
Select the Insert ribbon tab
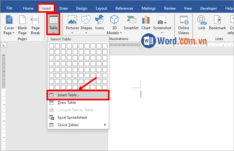point(46,8)
